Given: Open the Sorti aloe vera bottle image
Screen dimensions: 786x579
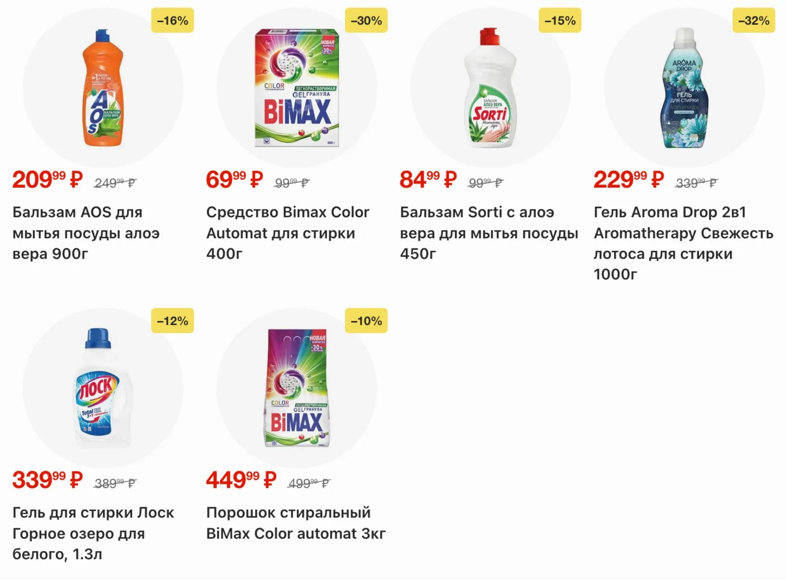Looking at the screenshot, I should 490,88.
